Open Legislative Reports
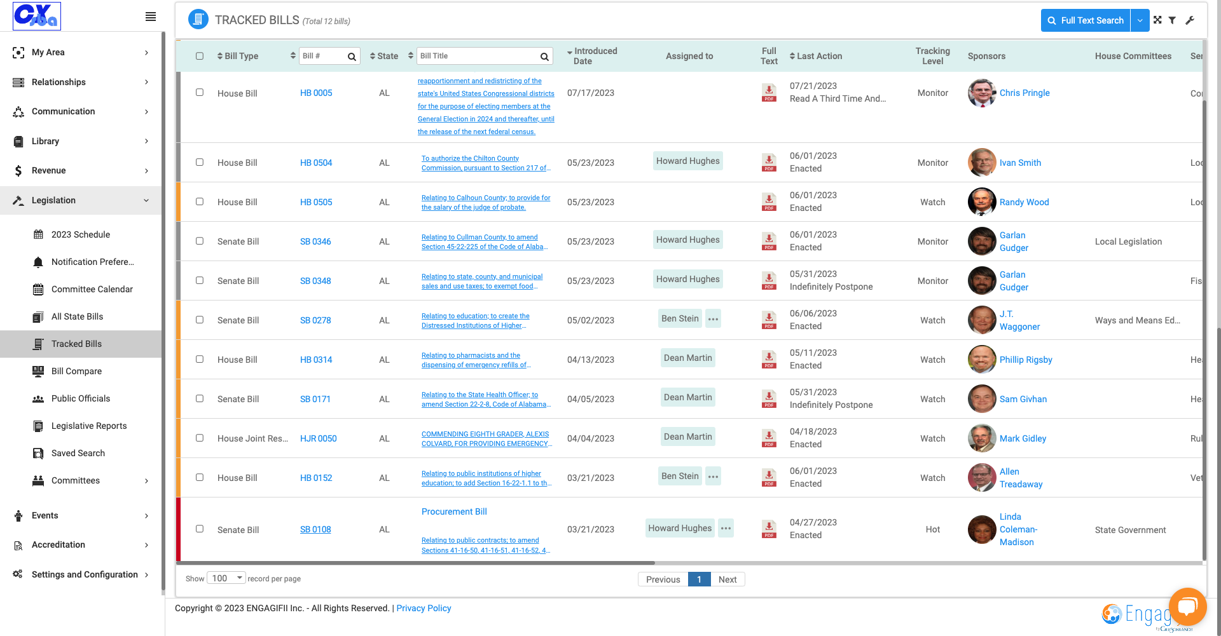This screenshot has height=636, width=1221. click(x=89, y=426)
